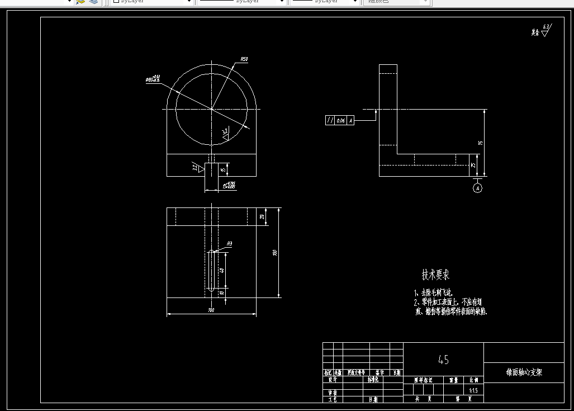
Task: Select the 75 height dimension on side view
Action: (x=480, y=143)
